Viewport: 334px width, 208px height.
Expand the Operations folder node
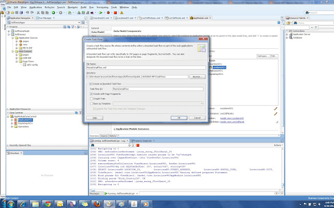pos(12,127)
